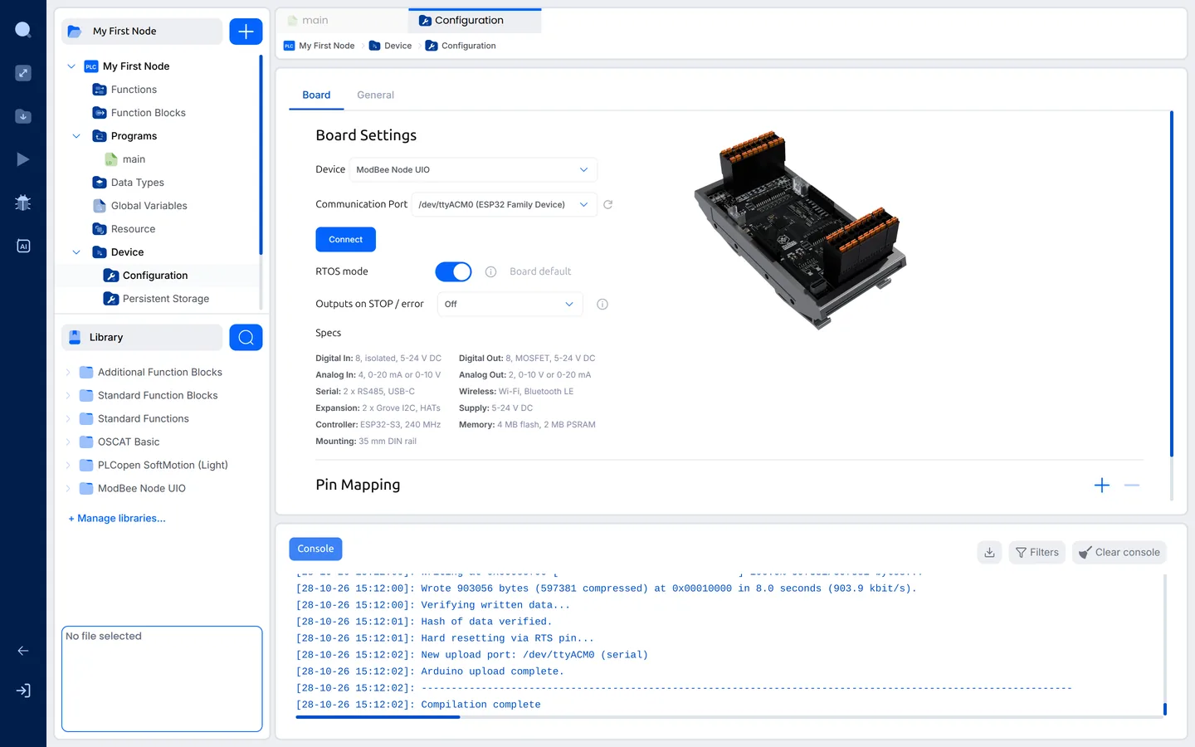
Task: Open the Outputs on STOP/error dropdown
Action: (510, 304)
